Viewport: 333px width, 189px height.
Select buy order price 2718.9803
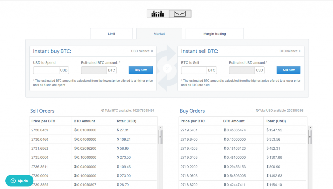189,176
